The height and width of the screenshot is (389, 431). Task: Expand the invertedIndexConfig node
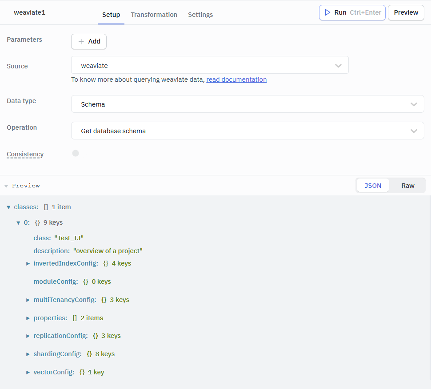coord(28,263)
